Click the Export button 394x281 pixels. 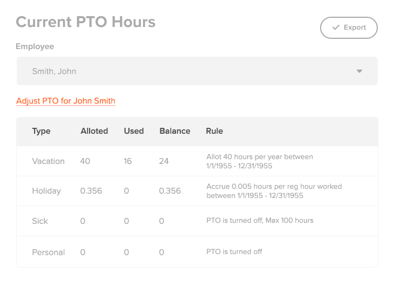tap(349, 28)
